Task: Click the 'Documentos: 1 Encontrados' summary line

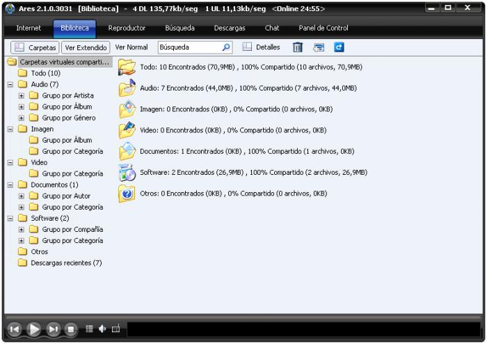Action: (x=247, y=151)
